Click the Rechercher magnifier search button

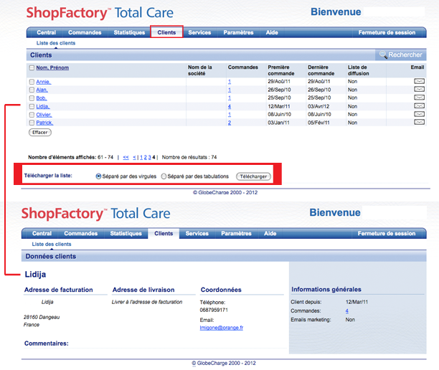tap(401, 54)
